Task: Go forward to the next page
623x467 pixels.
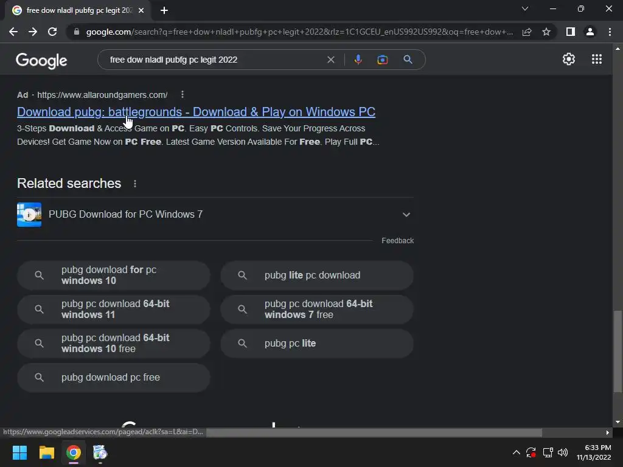Action: point(33,32)
